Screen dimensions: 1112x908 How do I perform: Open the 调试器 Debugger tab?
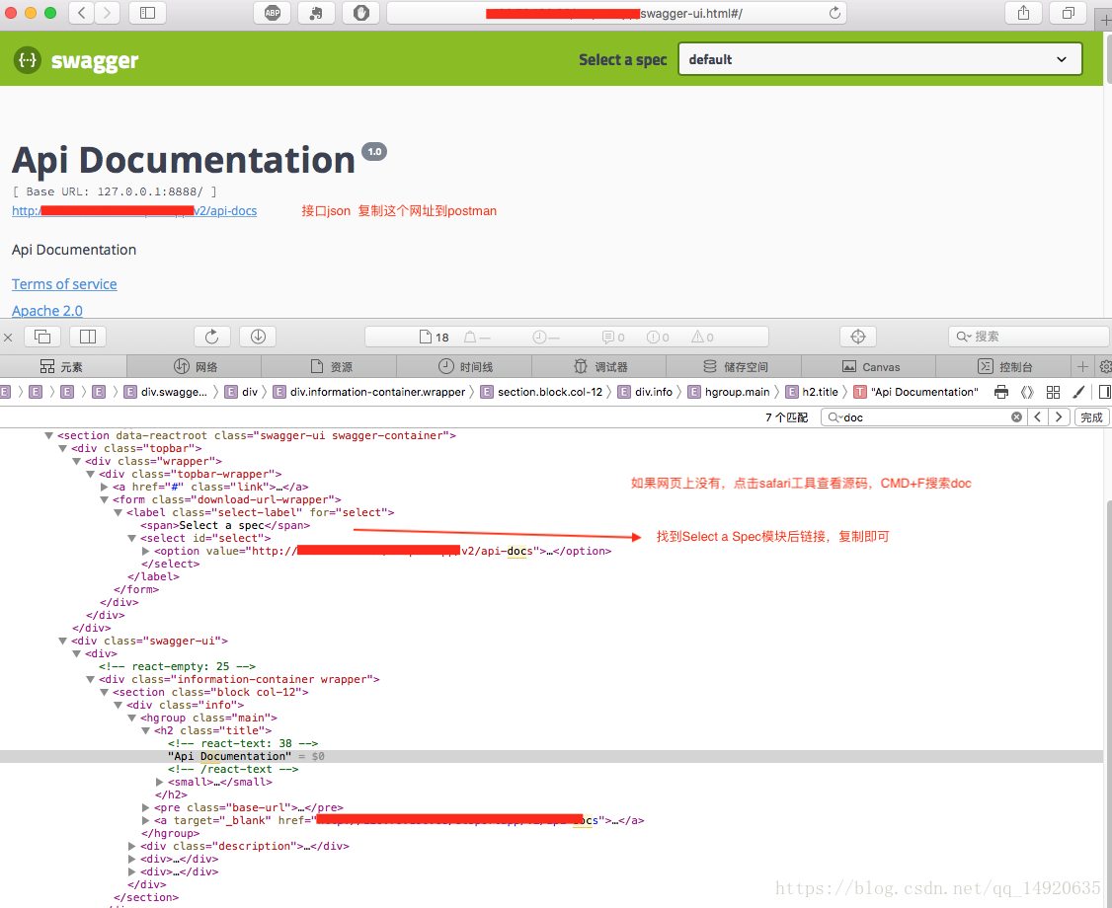[598, 366]
